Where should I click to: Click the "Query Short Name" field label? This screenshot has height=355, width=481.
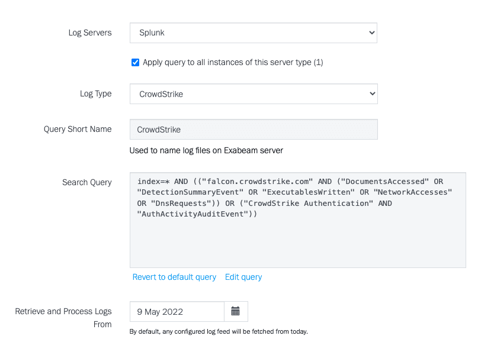(x=78, y=129)
